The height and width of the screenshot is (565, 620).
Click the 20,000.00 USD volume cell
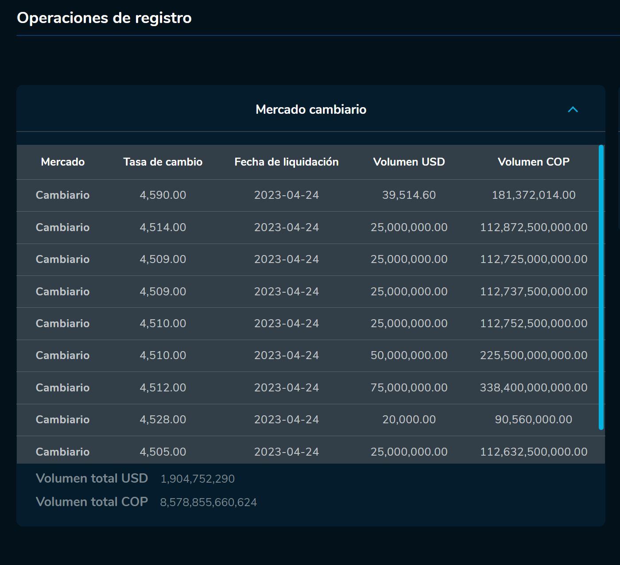[409, 420]
